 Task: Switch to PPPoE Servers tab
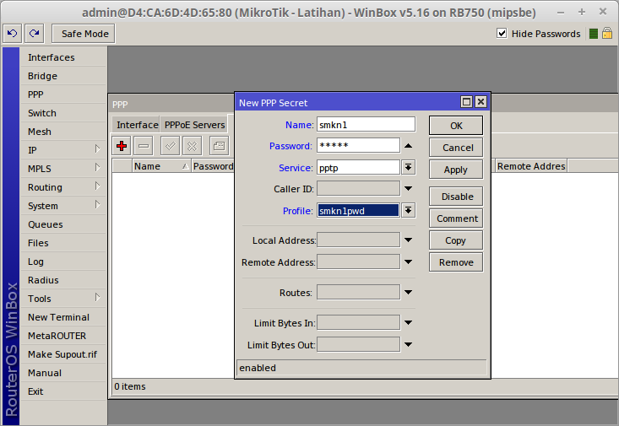point(194,125)
